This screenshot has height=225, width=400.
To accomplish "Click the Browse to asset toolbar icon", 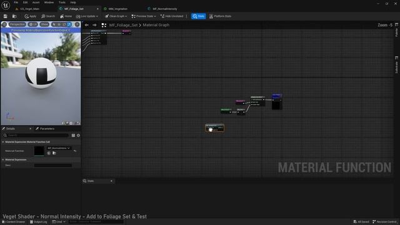I will (x=14, y=16).
